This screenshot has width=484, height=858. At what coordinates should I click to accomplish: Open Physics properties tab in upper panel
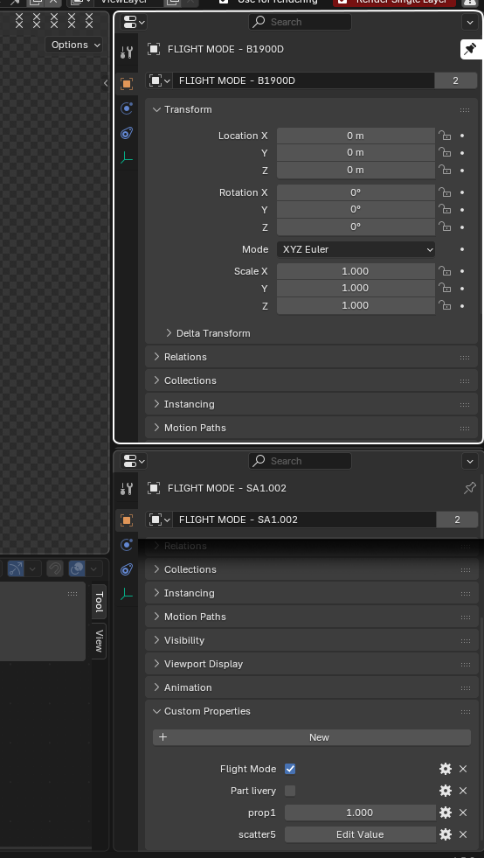127,108
